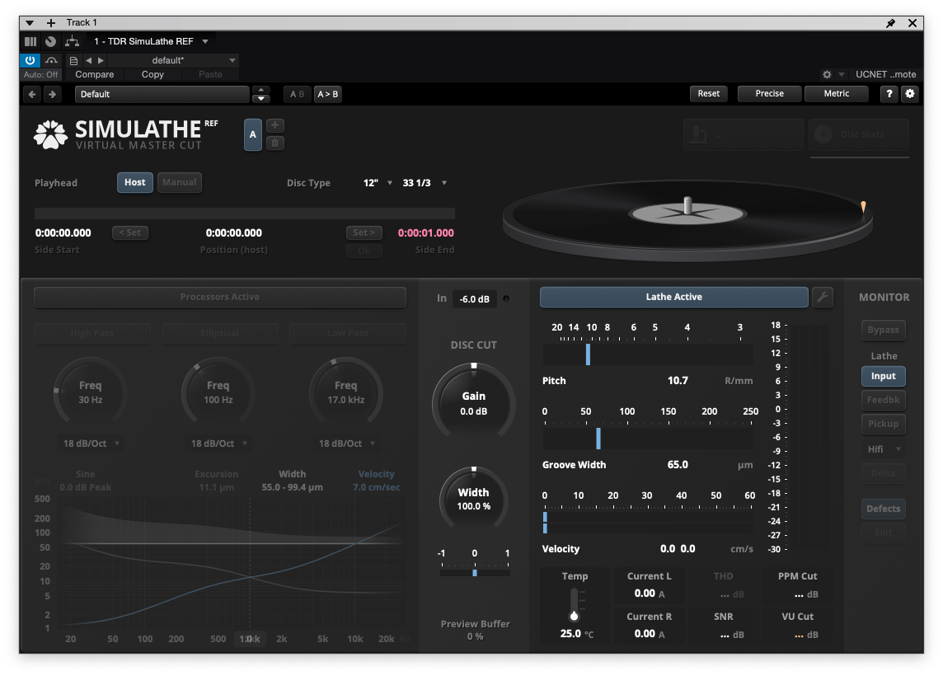Click the Side End time 0:00:01.000
Viewport: 943px width, 676px height.
[x=426, y=232]
